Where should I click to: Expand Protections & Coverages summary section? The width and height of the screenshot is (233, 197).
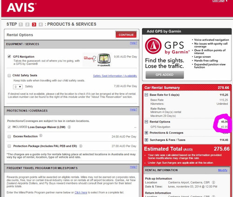146,133
